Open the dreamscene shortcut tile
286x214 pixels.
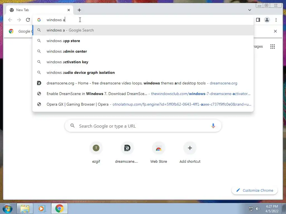tap(127, 152)
